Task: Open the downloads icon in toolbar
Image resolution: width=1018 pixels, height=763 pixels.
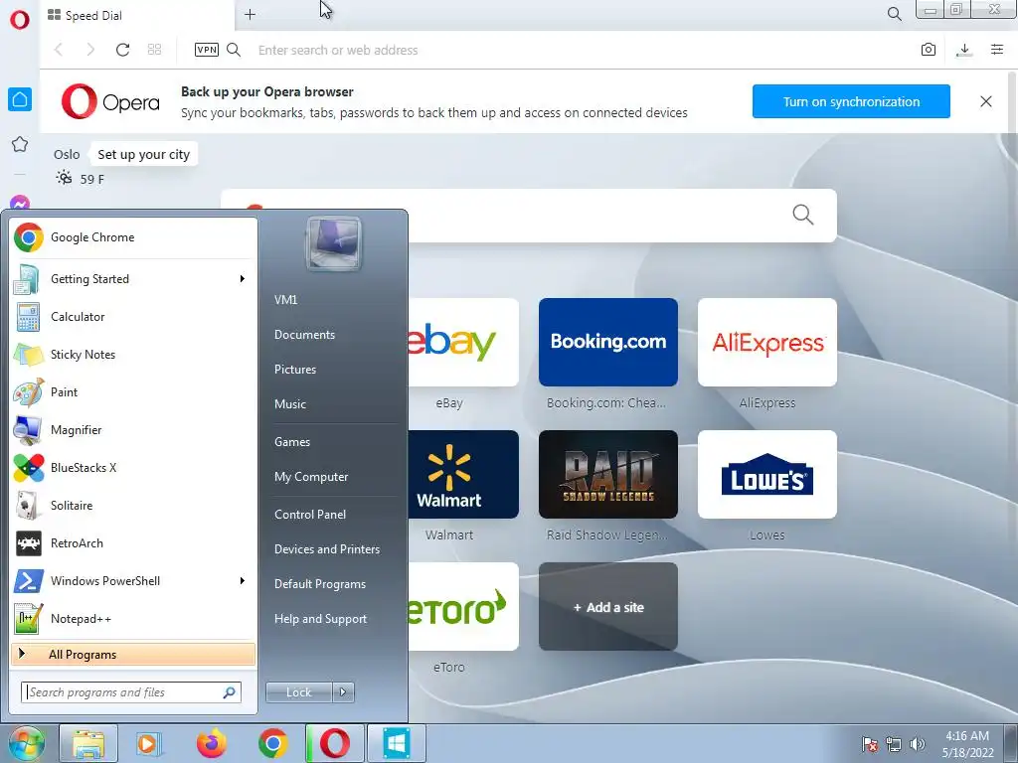Action: 964,50
